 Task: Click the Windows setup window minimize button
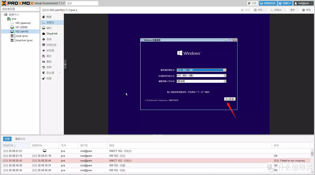click(226, 40)
